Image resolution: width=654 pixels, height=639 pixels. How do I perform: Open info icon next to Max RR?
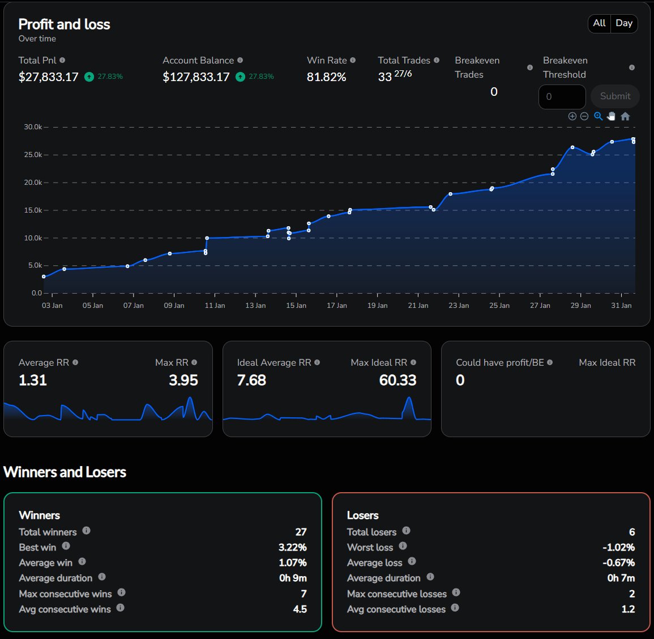194,362
